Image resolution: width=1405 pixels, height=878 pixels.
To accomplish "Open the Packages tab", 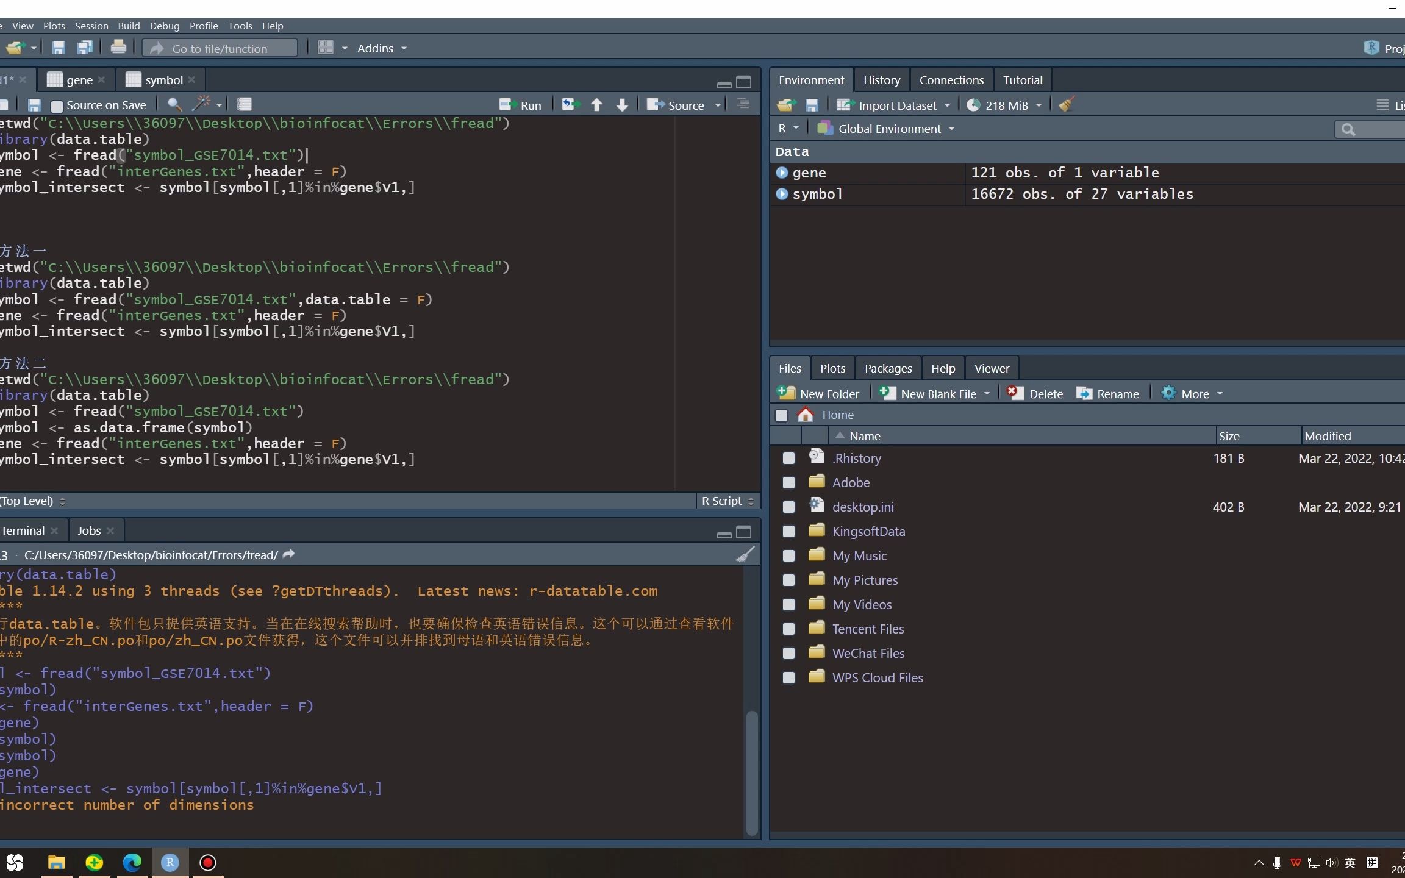I will [x=888, y=368].
